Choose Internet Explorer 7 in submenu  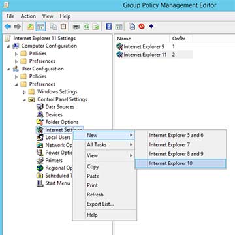(181, 144)
